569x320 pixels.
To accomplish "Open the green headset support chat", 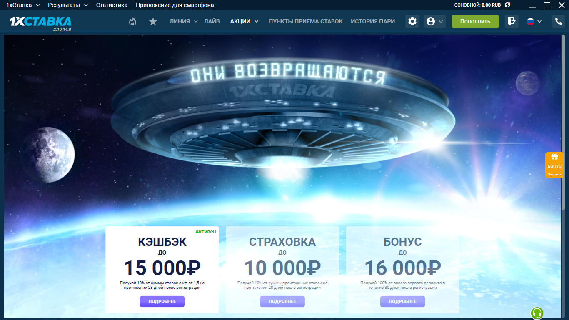I will click(537, 313).
